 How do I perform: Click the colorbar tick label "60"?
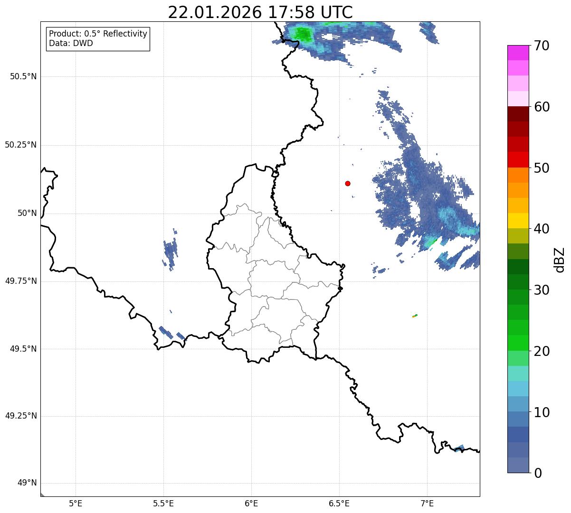tap(542, 107)
